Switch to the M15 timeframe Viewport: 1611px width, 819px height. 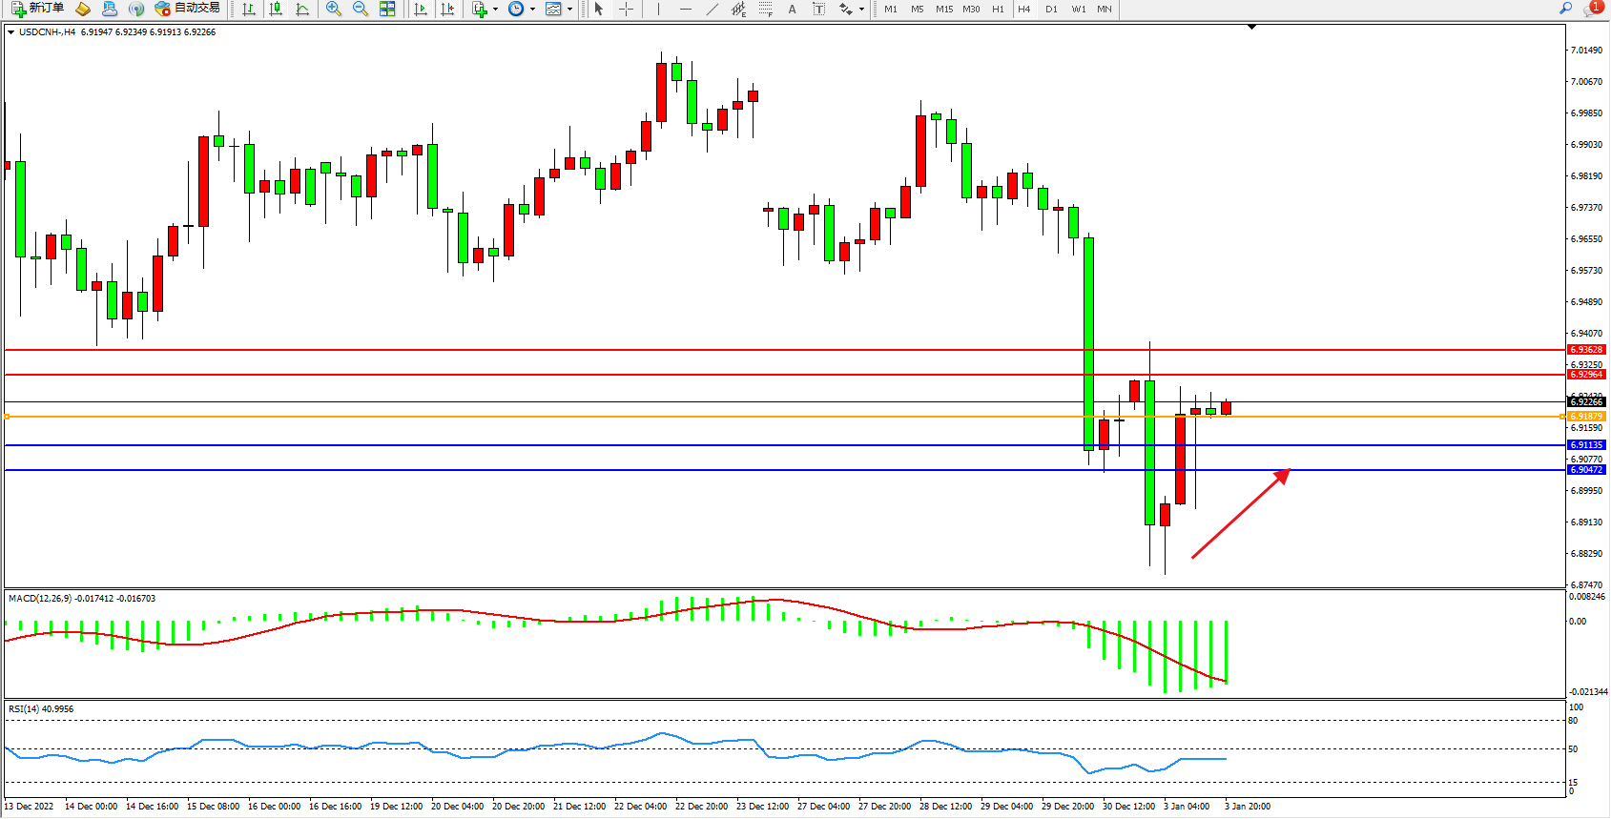[x=944, y=9]
